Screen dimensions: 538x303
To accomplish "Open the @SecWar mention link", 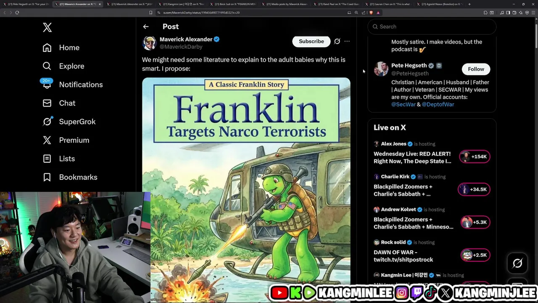I will 403,104.
